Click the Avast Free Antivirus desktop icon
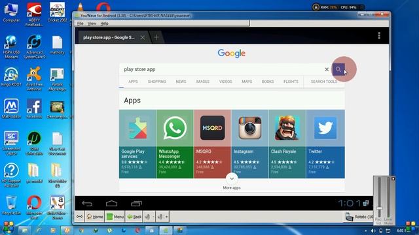The width and height of the screenshot is (419, 235). 34,79
